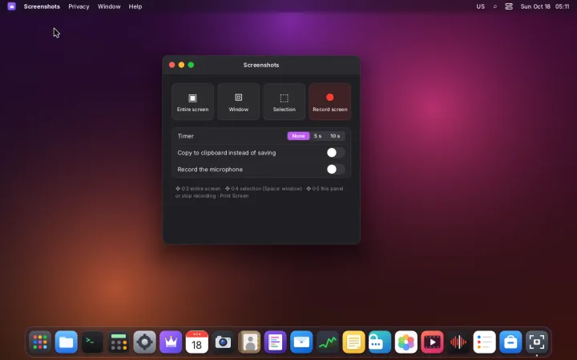
Task: Click the Screenshots window title
Action: (261, 65)
